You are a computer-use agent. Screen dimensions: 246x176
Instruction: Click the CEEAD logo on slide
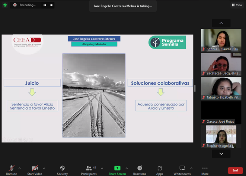click(27, 42)
